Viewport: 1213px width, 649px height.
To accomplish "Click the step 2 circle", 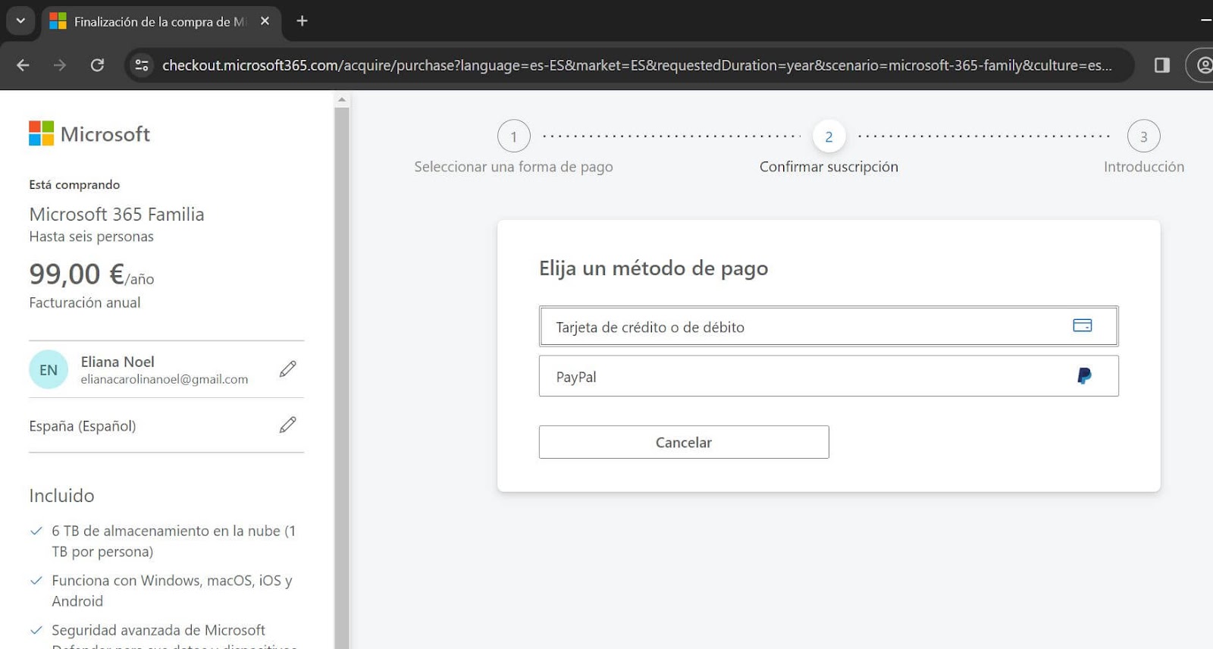I will 829,136.
